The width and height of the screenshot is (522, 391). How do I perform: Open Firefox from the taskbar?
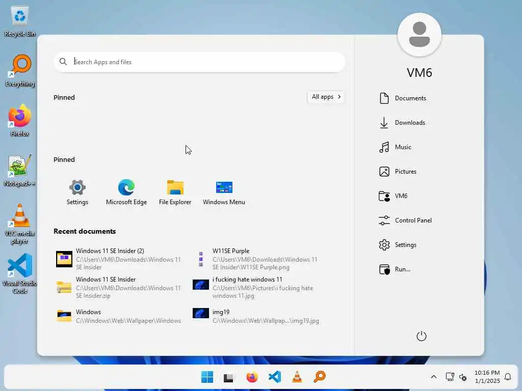(252, 377)
